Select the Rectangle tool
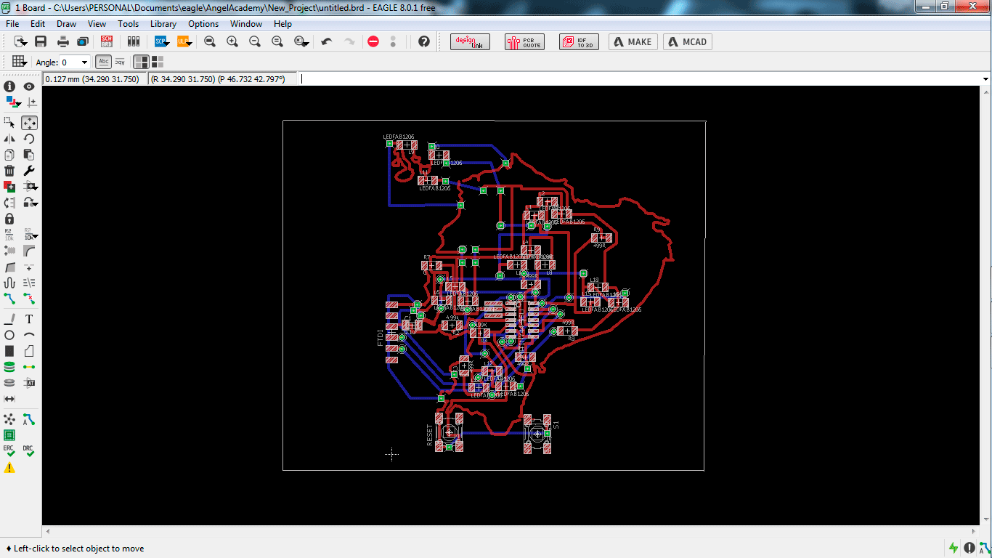The height and width of the screenshot is (558, 992). pyautogui.click(x=9, y=351)
